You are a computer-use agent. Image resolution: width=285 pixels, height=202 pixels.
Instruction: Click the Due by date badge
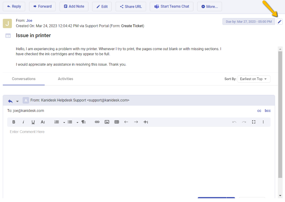[249, 21]
